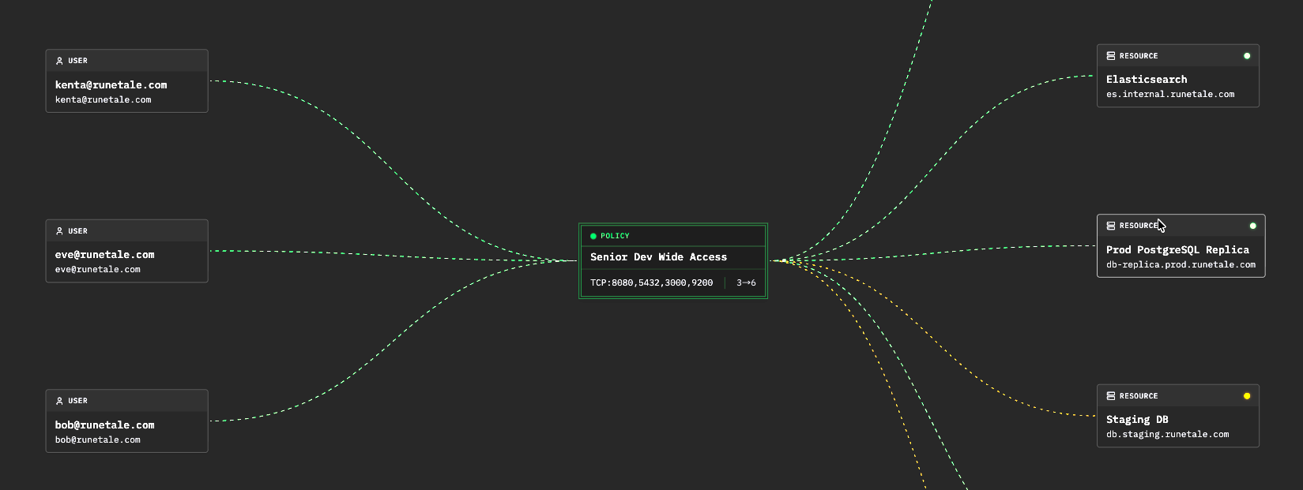This screenshot has width=1303, height=490.
Task: Select the eve@runetale.com user node
Action: (x=127, y=251)
